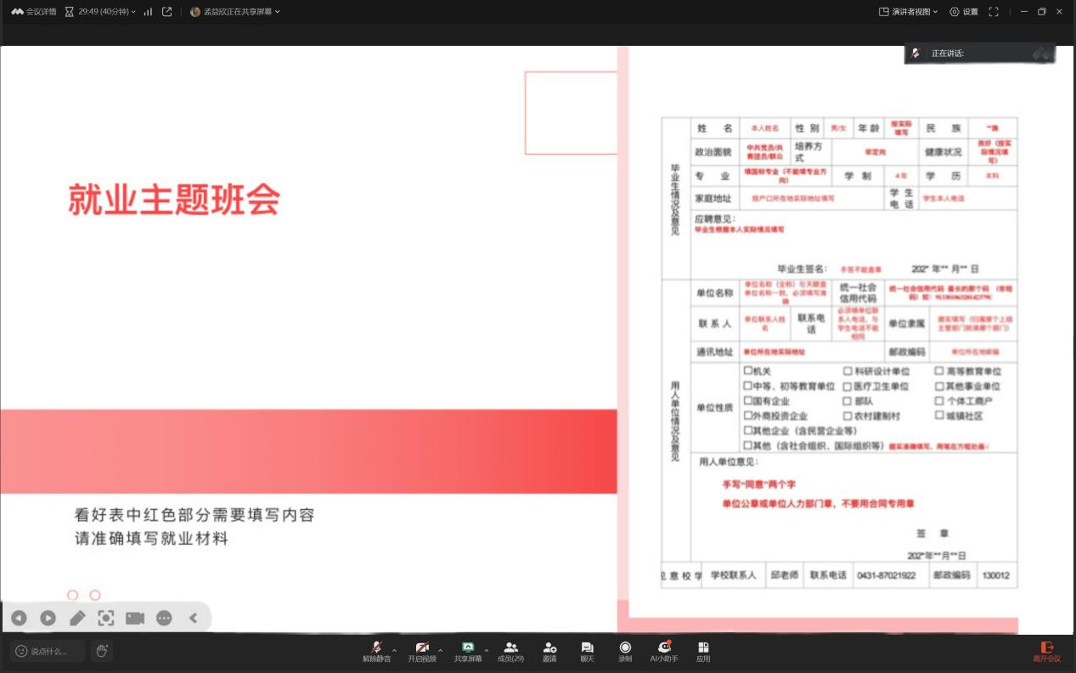Turn on camera via 开启视频
1076x673 pixels.
click(421, 651)
